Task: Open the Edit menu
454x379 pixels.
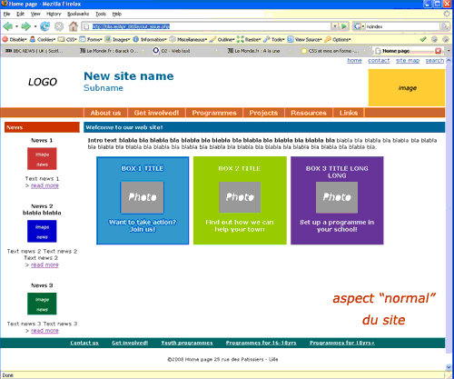Action: [x=20, y=14]
